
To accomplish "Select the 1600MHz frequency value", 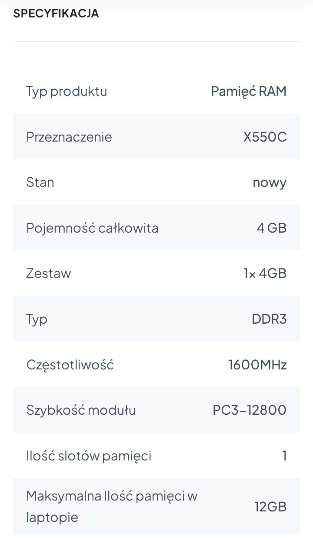I will coord(257,365).
